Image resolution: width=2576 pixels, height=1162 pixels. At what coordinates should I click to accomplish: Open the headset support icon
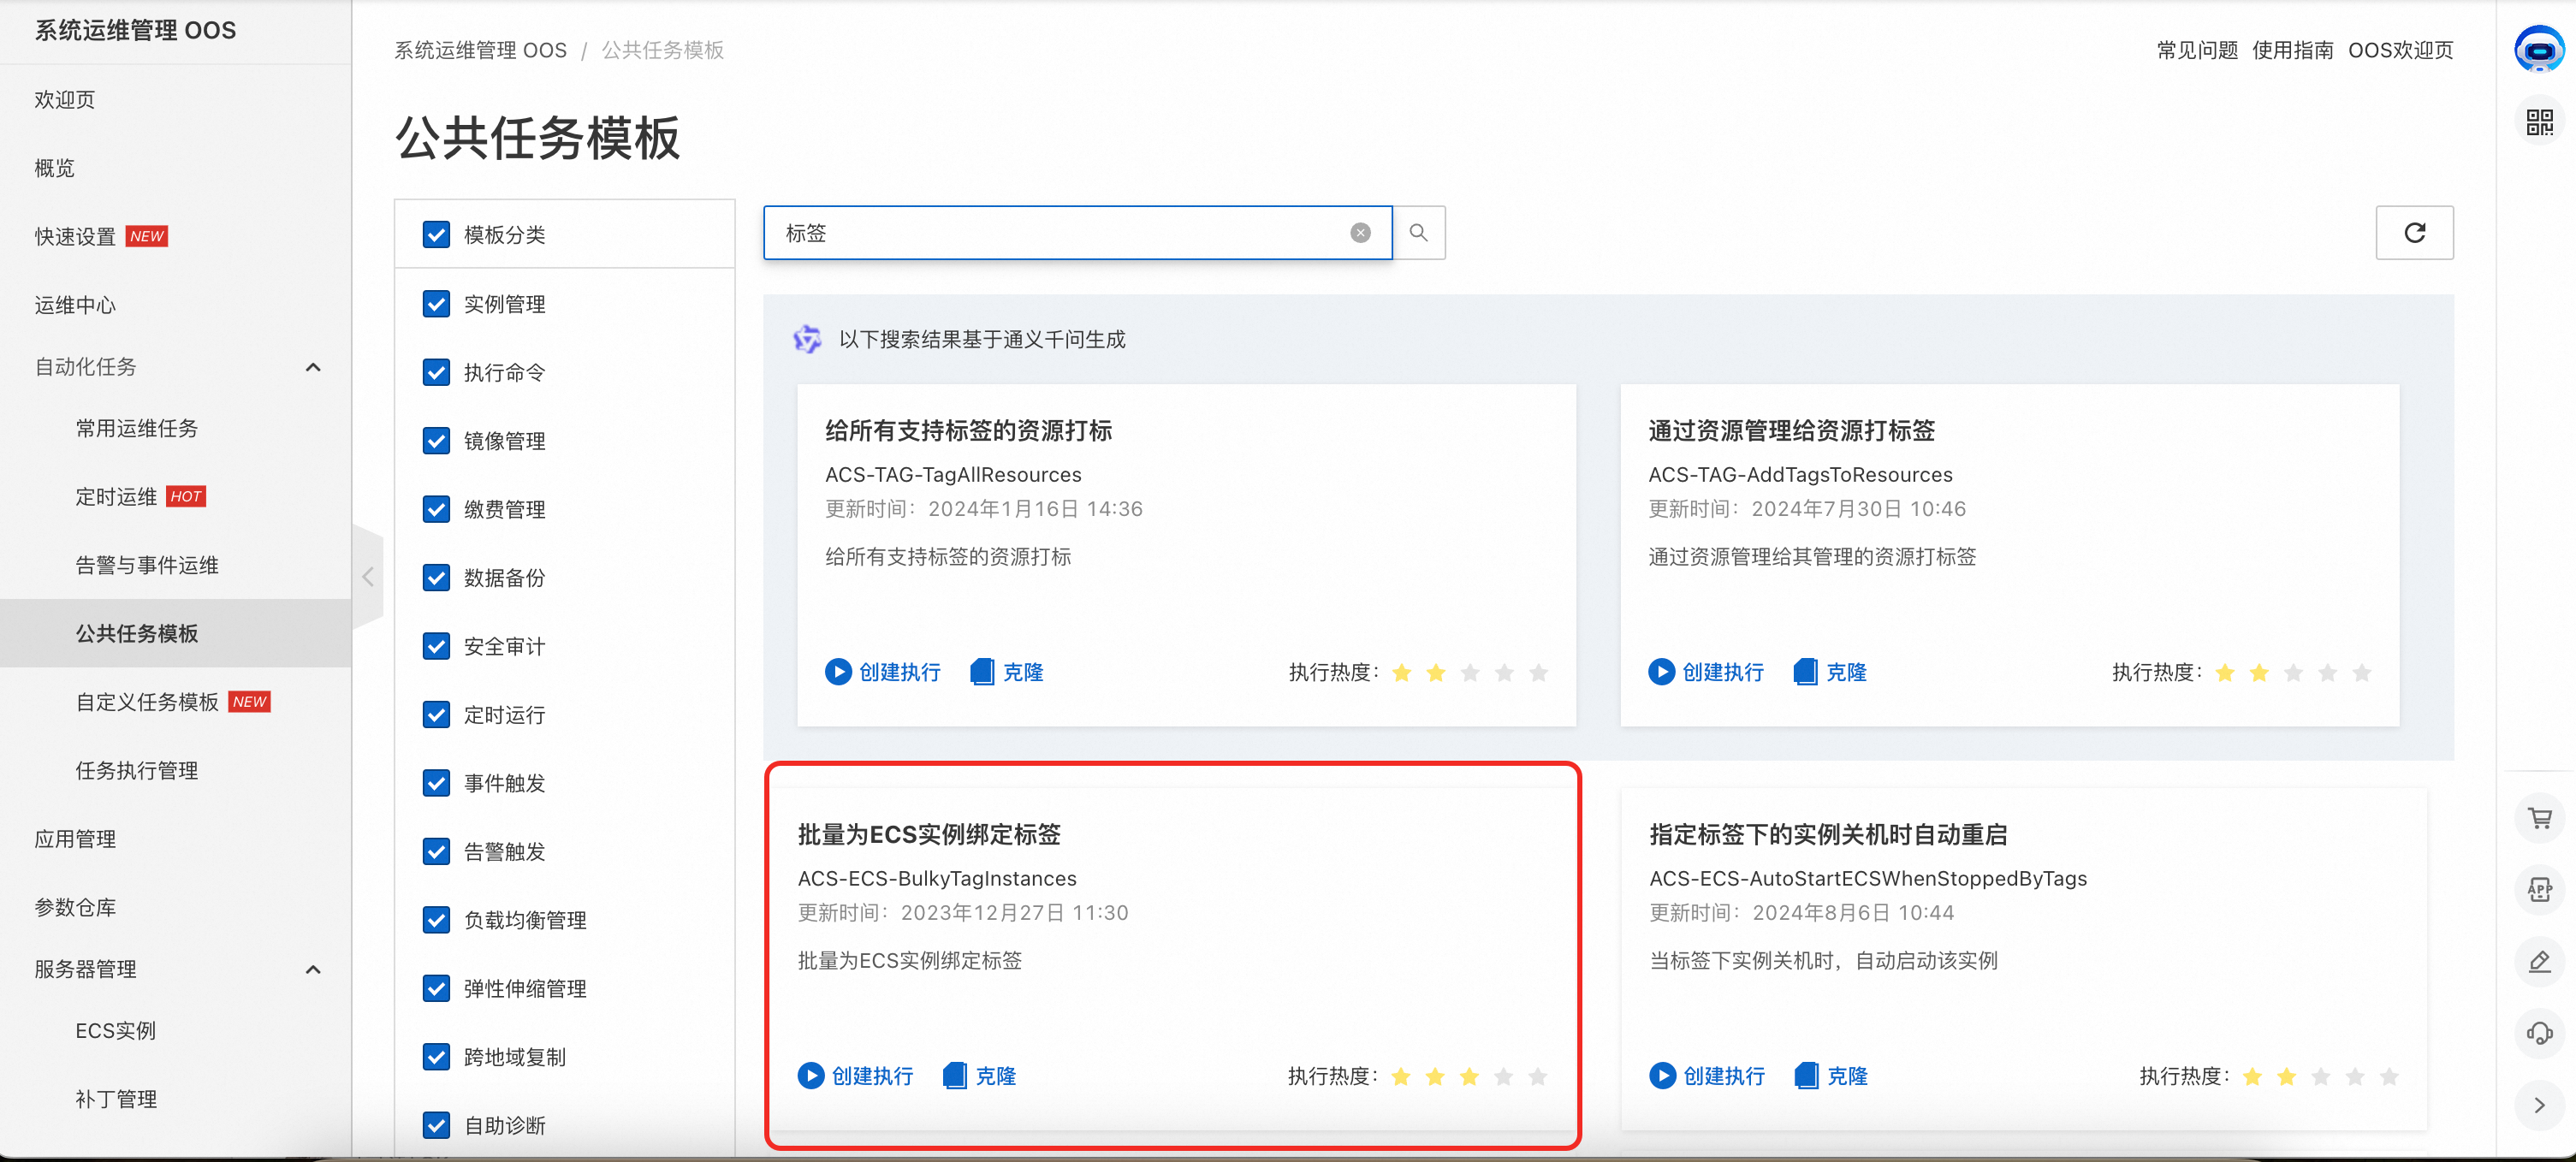pyautogui.click(x=2539, y=1033)
